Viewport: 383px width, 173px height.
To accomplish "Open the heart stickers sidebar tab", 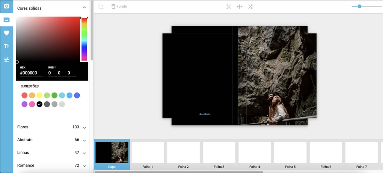I will pyautogui.click(x=7, y=33).
